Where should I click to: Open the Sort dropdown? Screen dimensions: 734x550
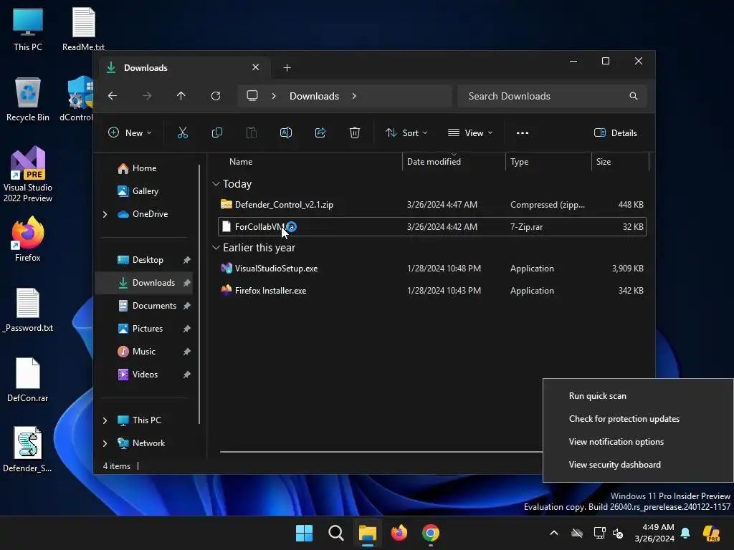(x=406, y=132)
